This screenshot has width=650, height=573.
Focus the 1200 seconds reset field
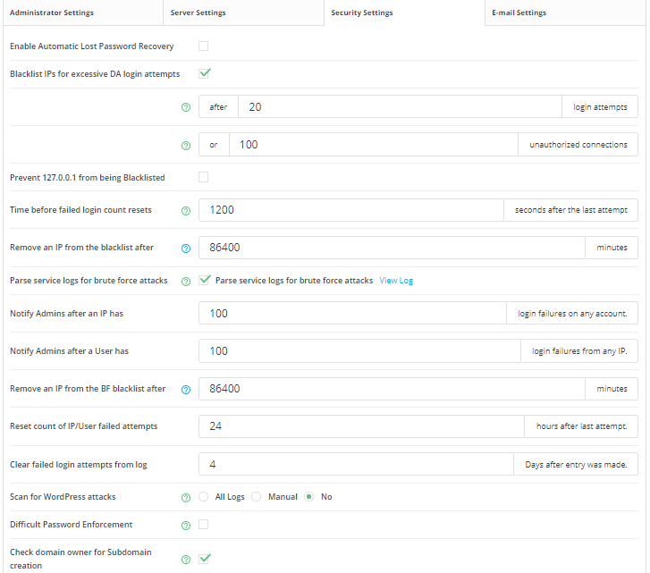[351, 210]
